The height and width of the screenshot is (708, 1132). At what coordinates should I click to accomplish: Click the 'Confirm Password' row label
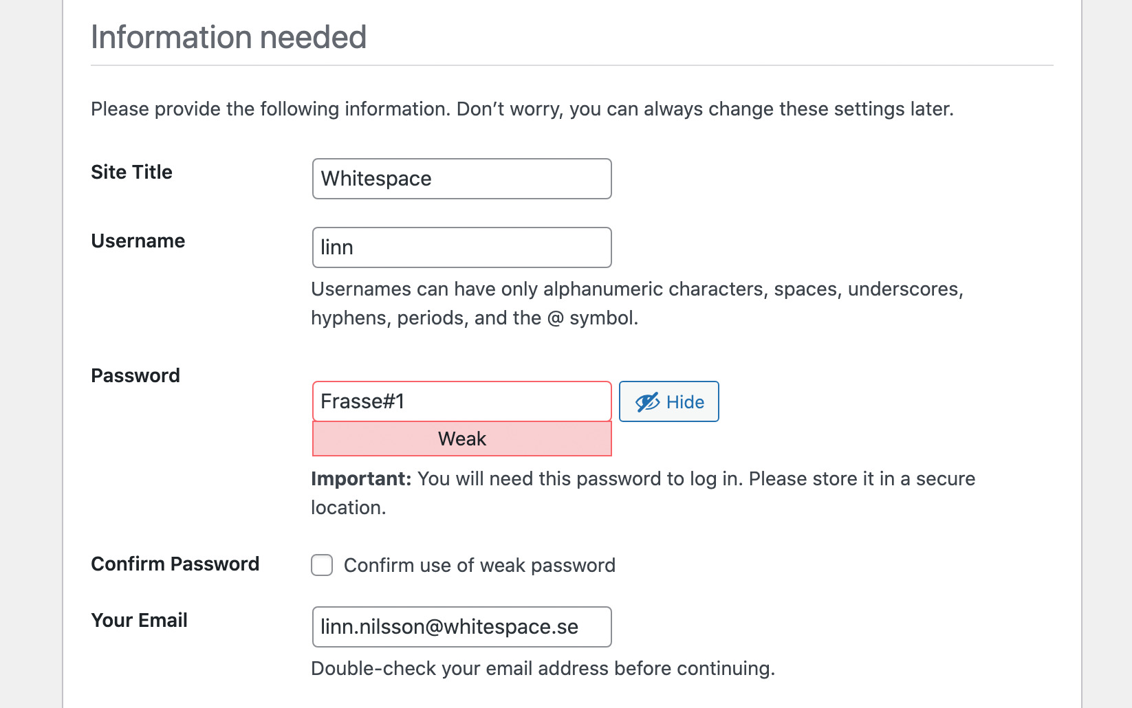pyautogui.click(x=175, y=564)
